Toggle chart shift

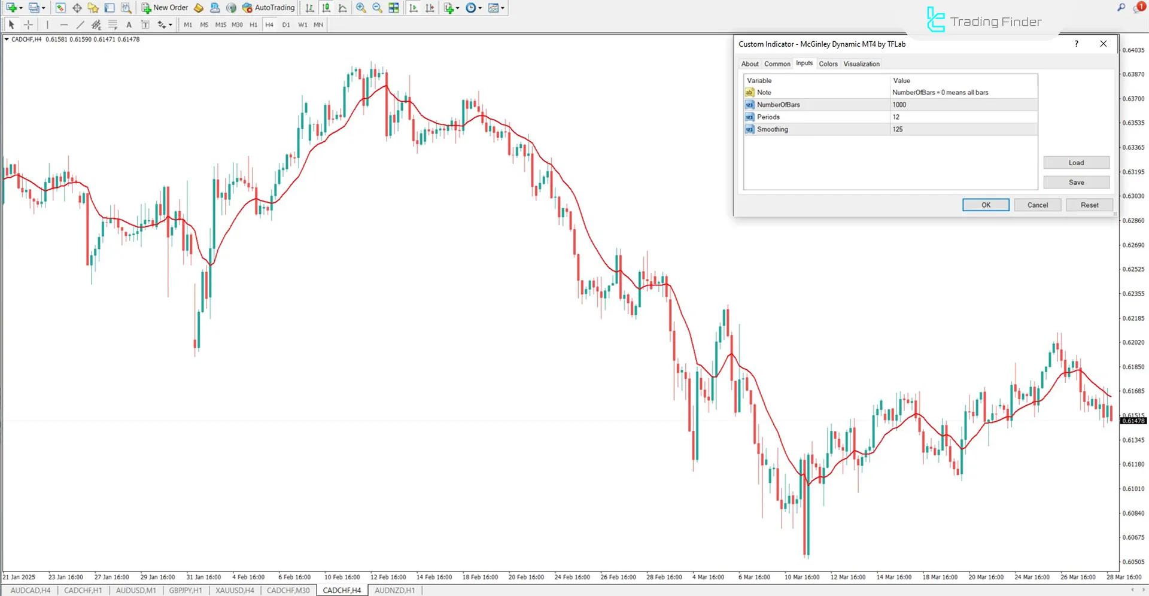429,8
